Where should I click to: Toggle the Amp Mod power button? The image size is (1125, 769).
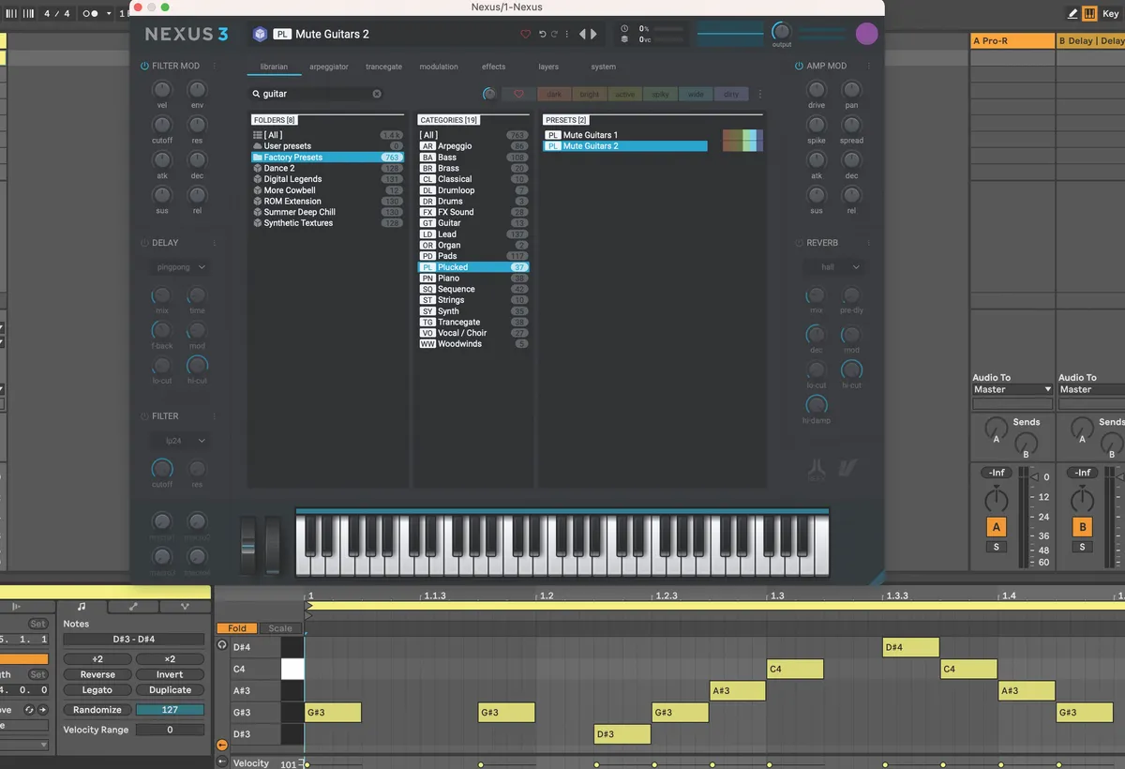[799, 66]
